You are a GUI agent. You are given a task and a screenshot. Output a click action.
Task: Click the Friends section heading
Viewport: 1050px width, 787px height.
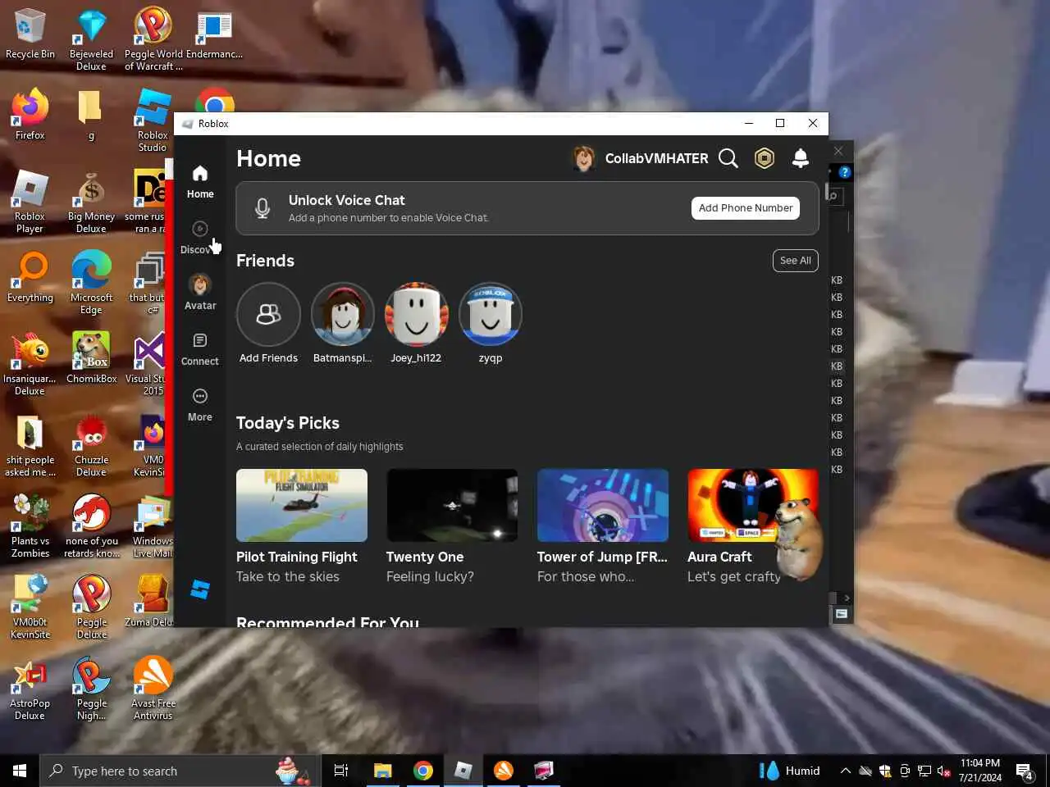click(265, 261)
